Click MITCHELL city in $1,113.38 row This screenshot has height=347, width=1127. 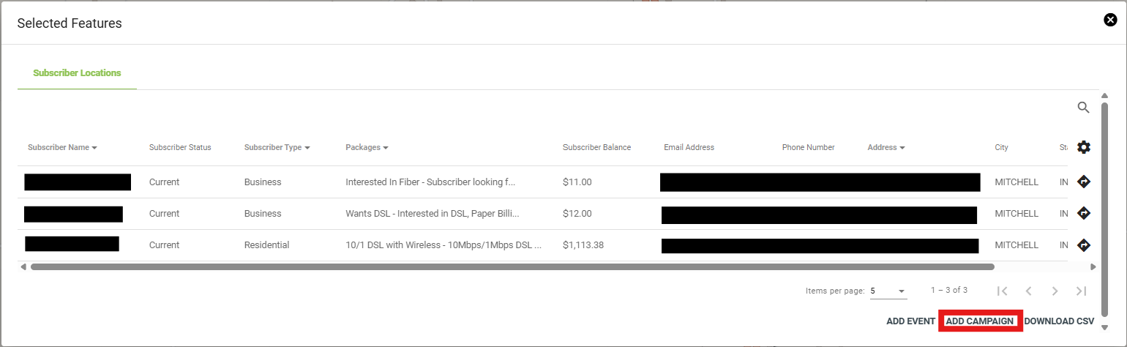(x=1016, y=245)
